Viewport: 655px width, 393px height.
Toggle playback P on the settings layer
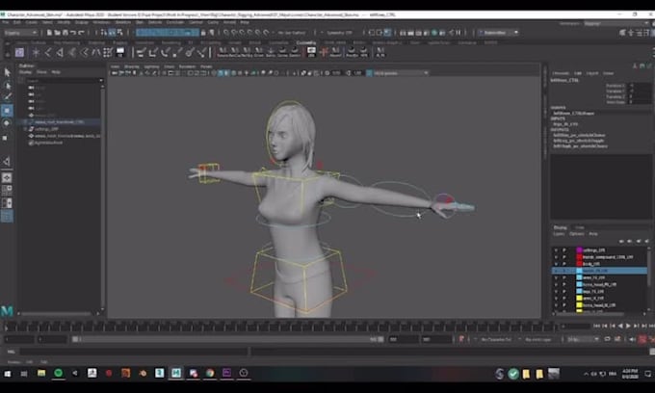click(564, 250)
